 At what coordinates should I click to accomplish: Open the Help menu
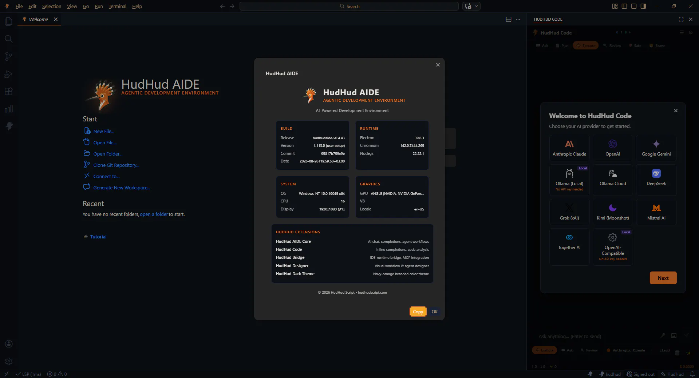pos(137,6)
